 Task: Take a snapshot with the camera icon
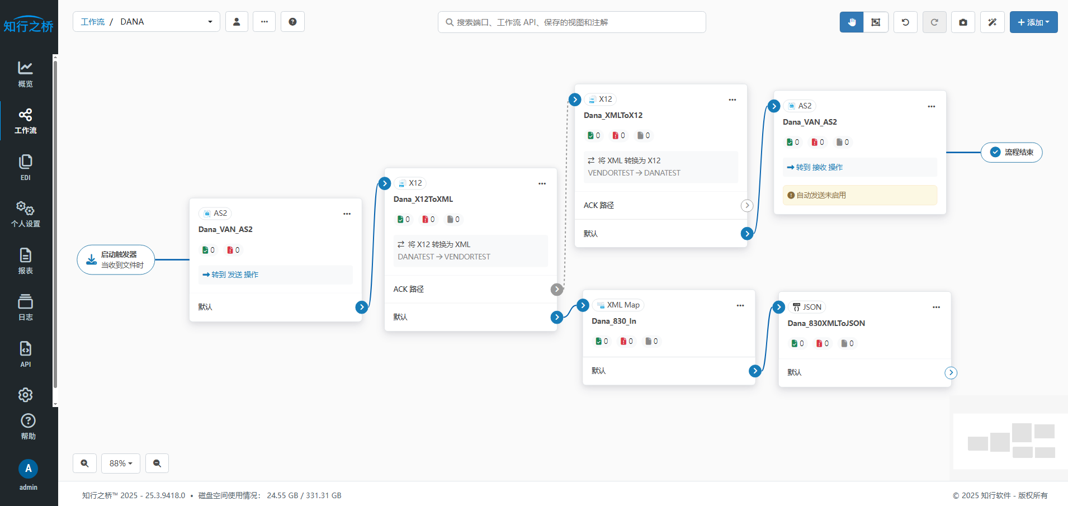(x=963, y=22)
